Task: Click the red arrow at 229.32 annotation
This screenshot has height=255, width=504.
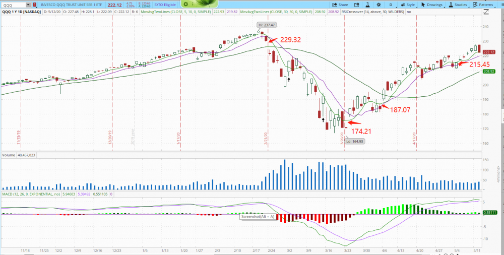Action: tap(273, 40)
